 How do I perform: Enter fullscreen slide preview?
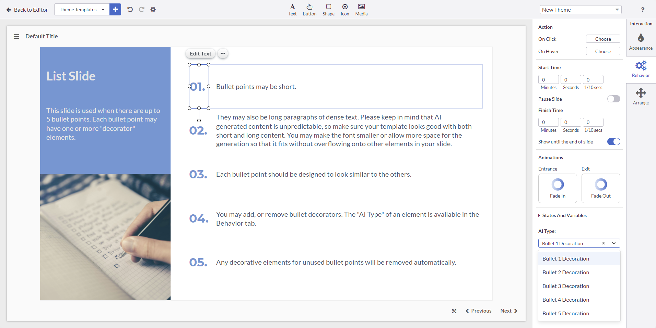pyautogui.click(x=454, y=311)
